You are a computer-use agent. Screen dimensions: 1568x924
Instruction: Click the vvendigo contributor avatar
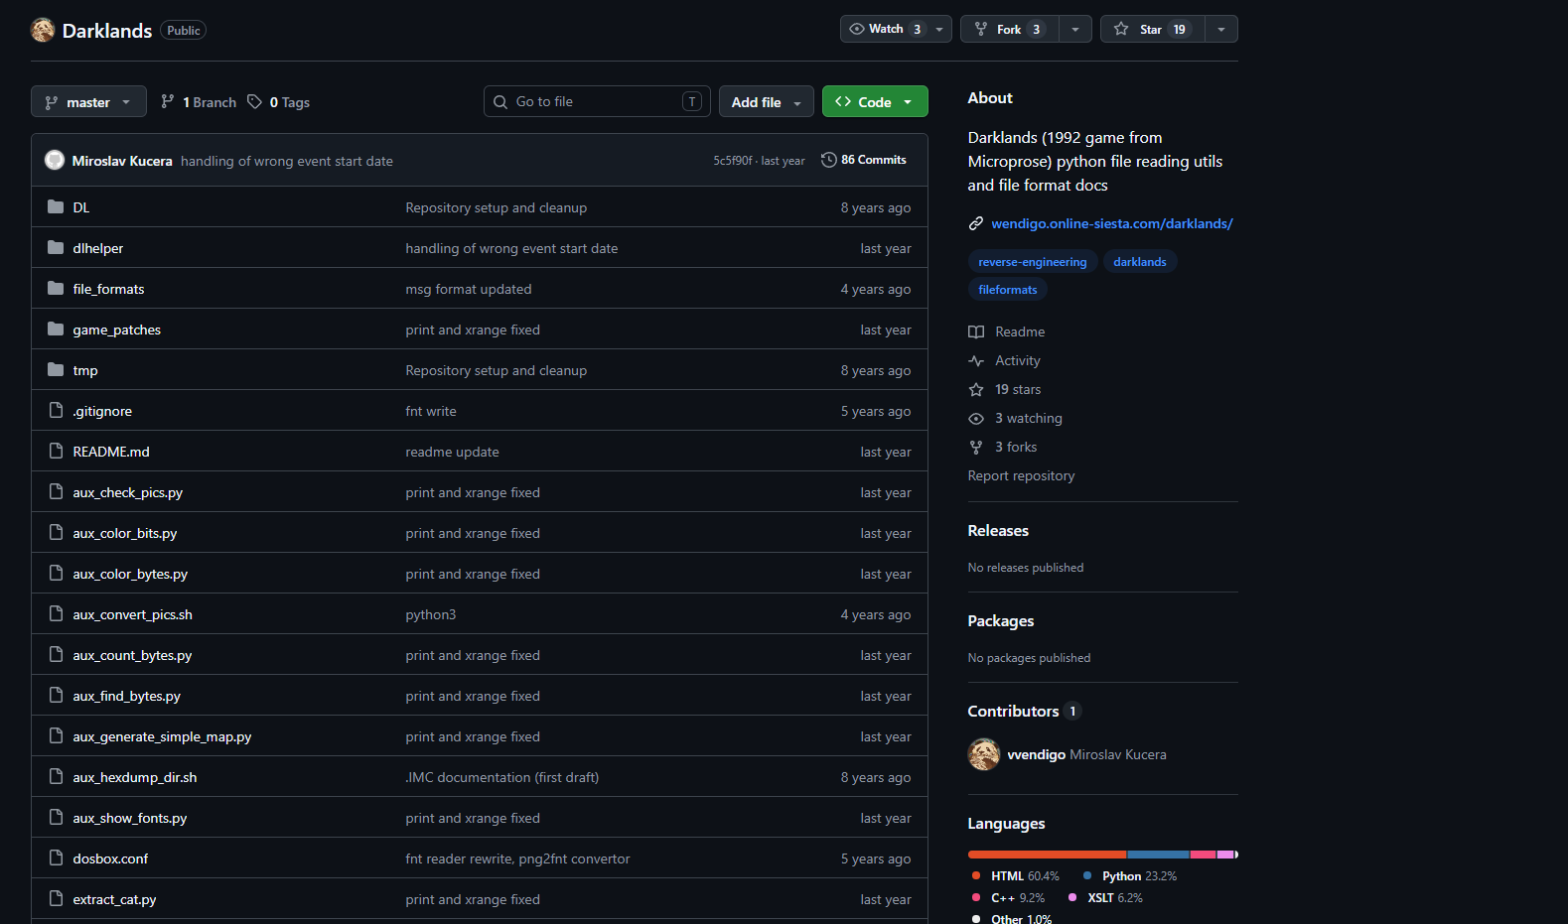click(984, 754)
